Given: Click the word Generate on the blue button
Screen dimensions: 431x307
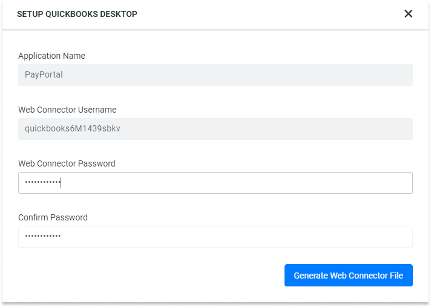Looking at the screenshot, I should (x=311, y=276).
